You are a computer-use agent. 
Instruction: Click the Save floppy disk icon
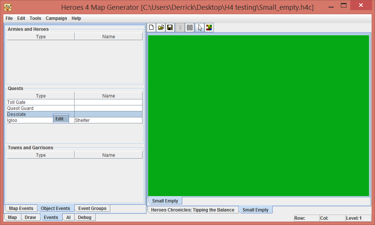click(x=170, y=27)
